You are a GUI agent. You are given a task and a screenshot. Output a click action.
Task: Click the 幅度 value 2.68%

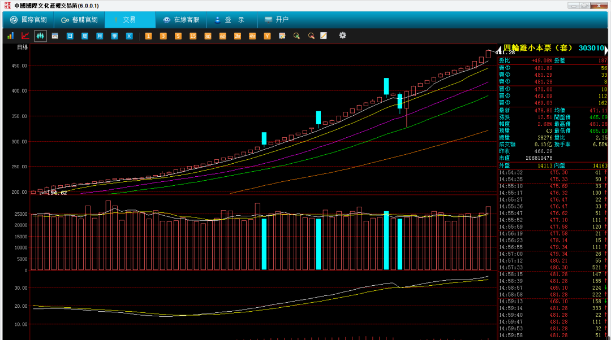[545, 124]
